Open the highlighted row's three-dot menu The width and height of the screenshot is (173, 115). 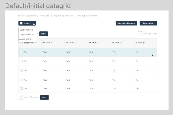tap(154, 52)
